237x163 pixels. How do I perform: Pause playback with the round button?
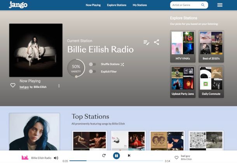point(117,156)
